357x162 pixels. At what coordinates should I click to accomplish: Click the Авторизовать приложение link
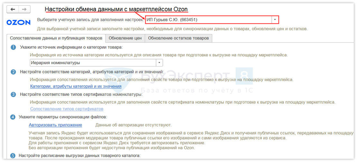click(x=55, y=125)
